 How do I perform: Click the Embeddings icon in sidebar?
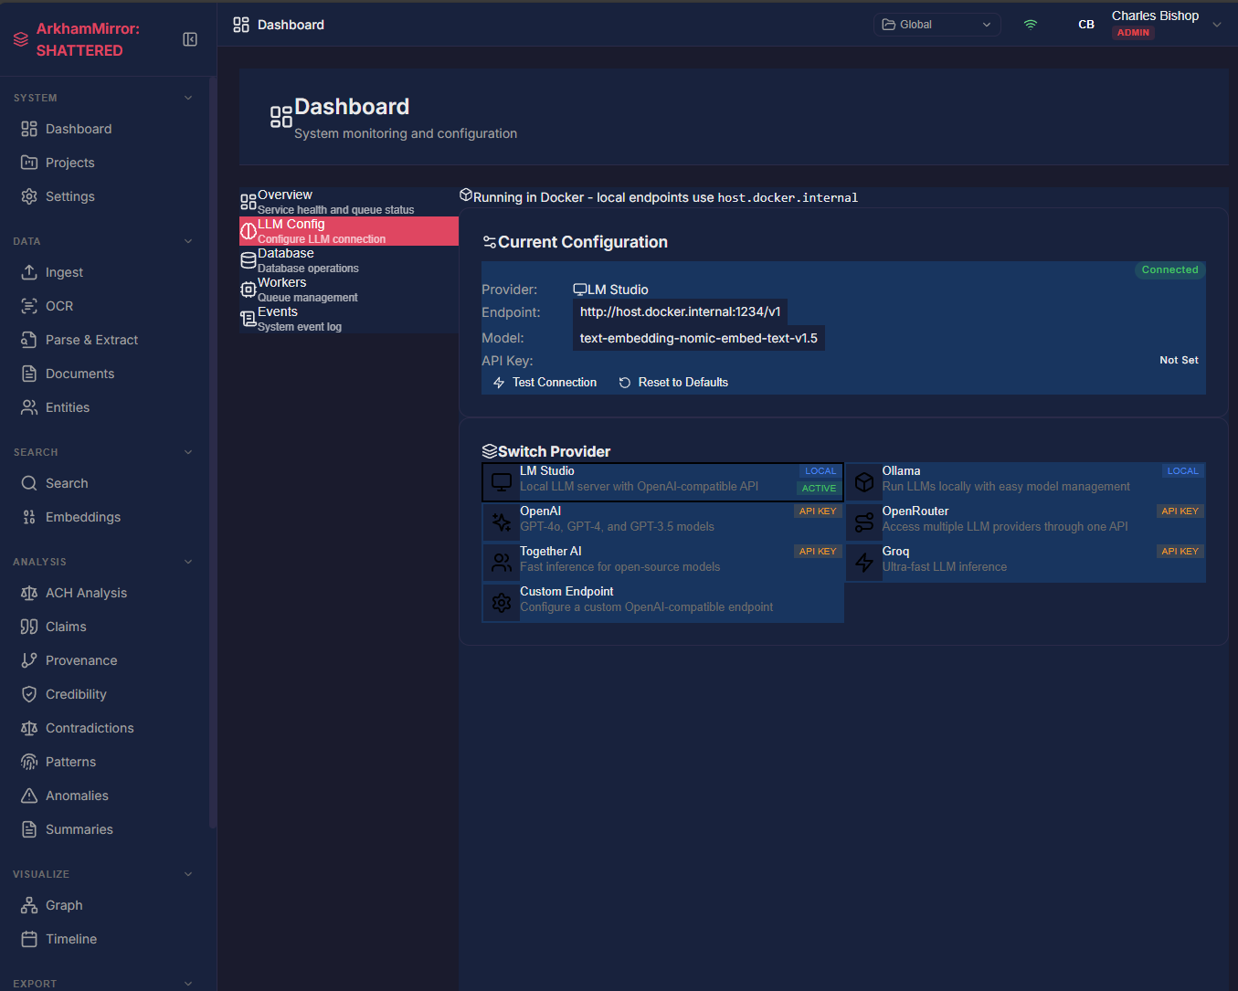pos(29,517)
